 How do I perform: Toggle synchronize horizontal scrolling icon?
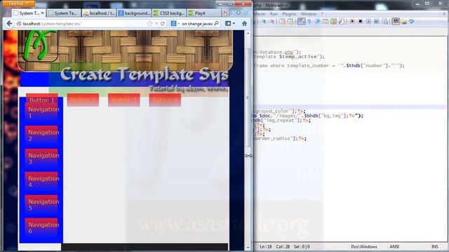point(290,22)
